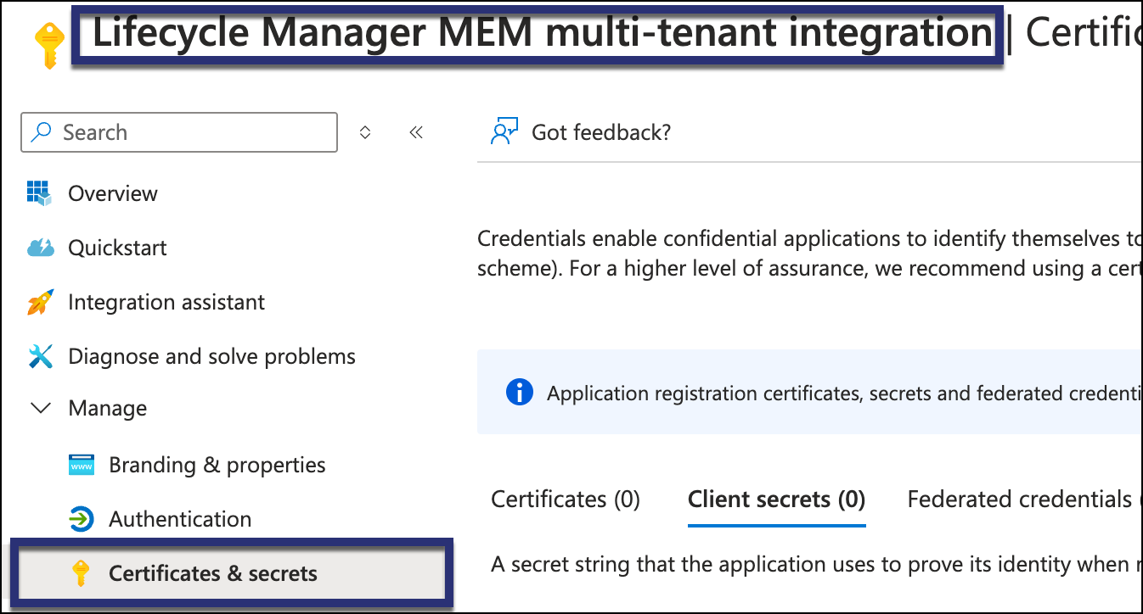This screenshot has height=614, width=1143.
Task: Click the yellow key app icon beside the title
Action: pos(49,45)
